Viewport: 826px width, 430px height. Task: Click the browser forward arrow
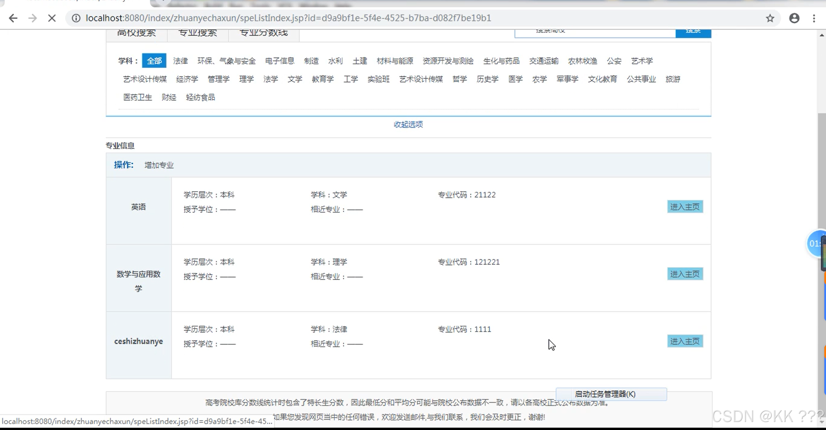point(32,18)
